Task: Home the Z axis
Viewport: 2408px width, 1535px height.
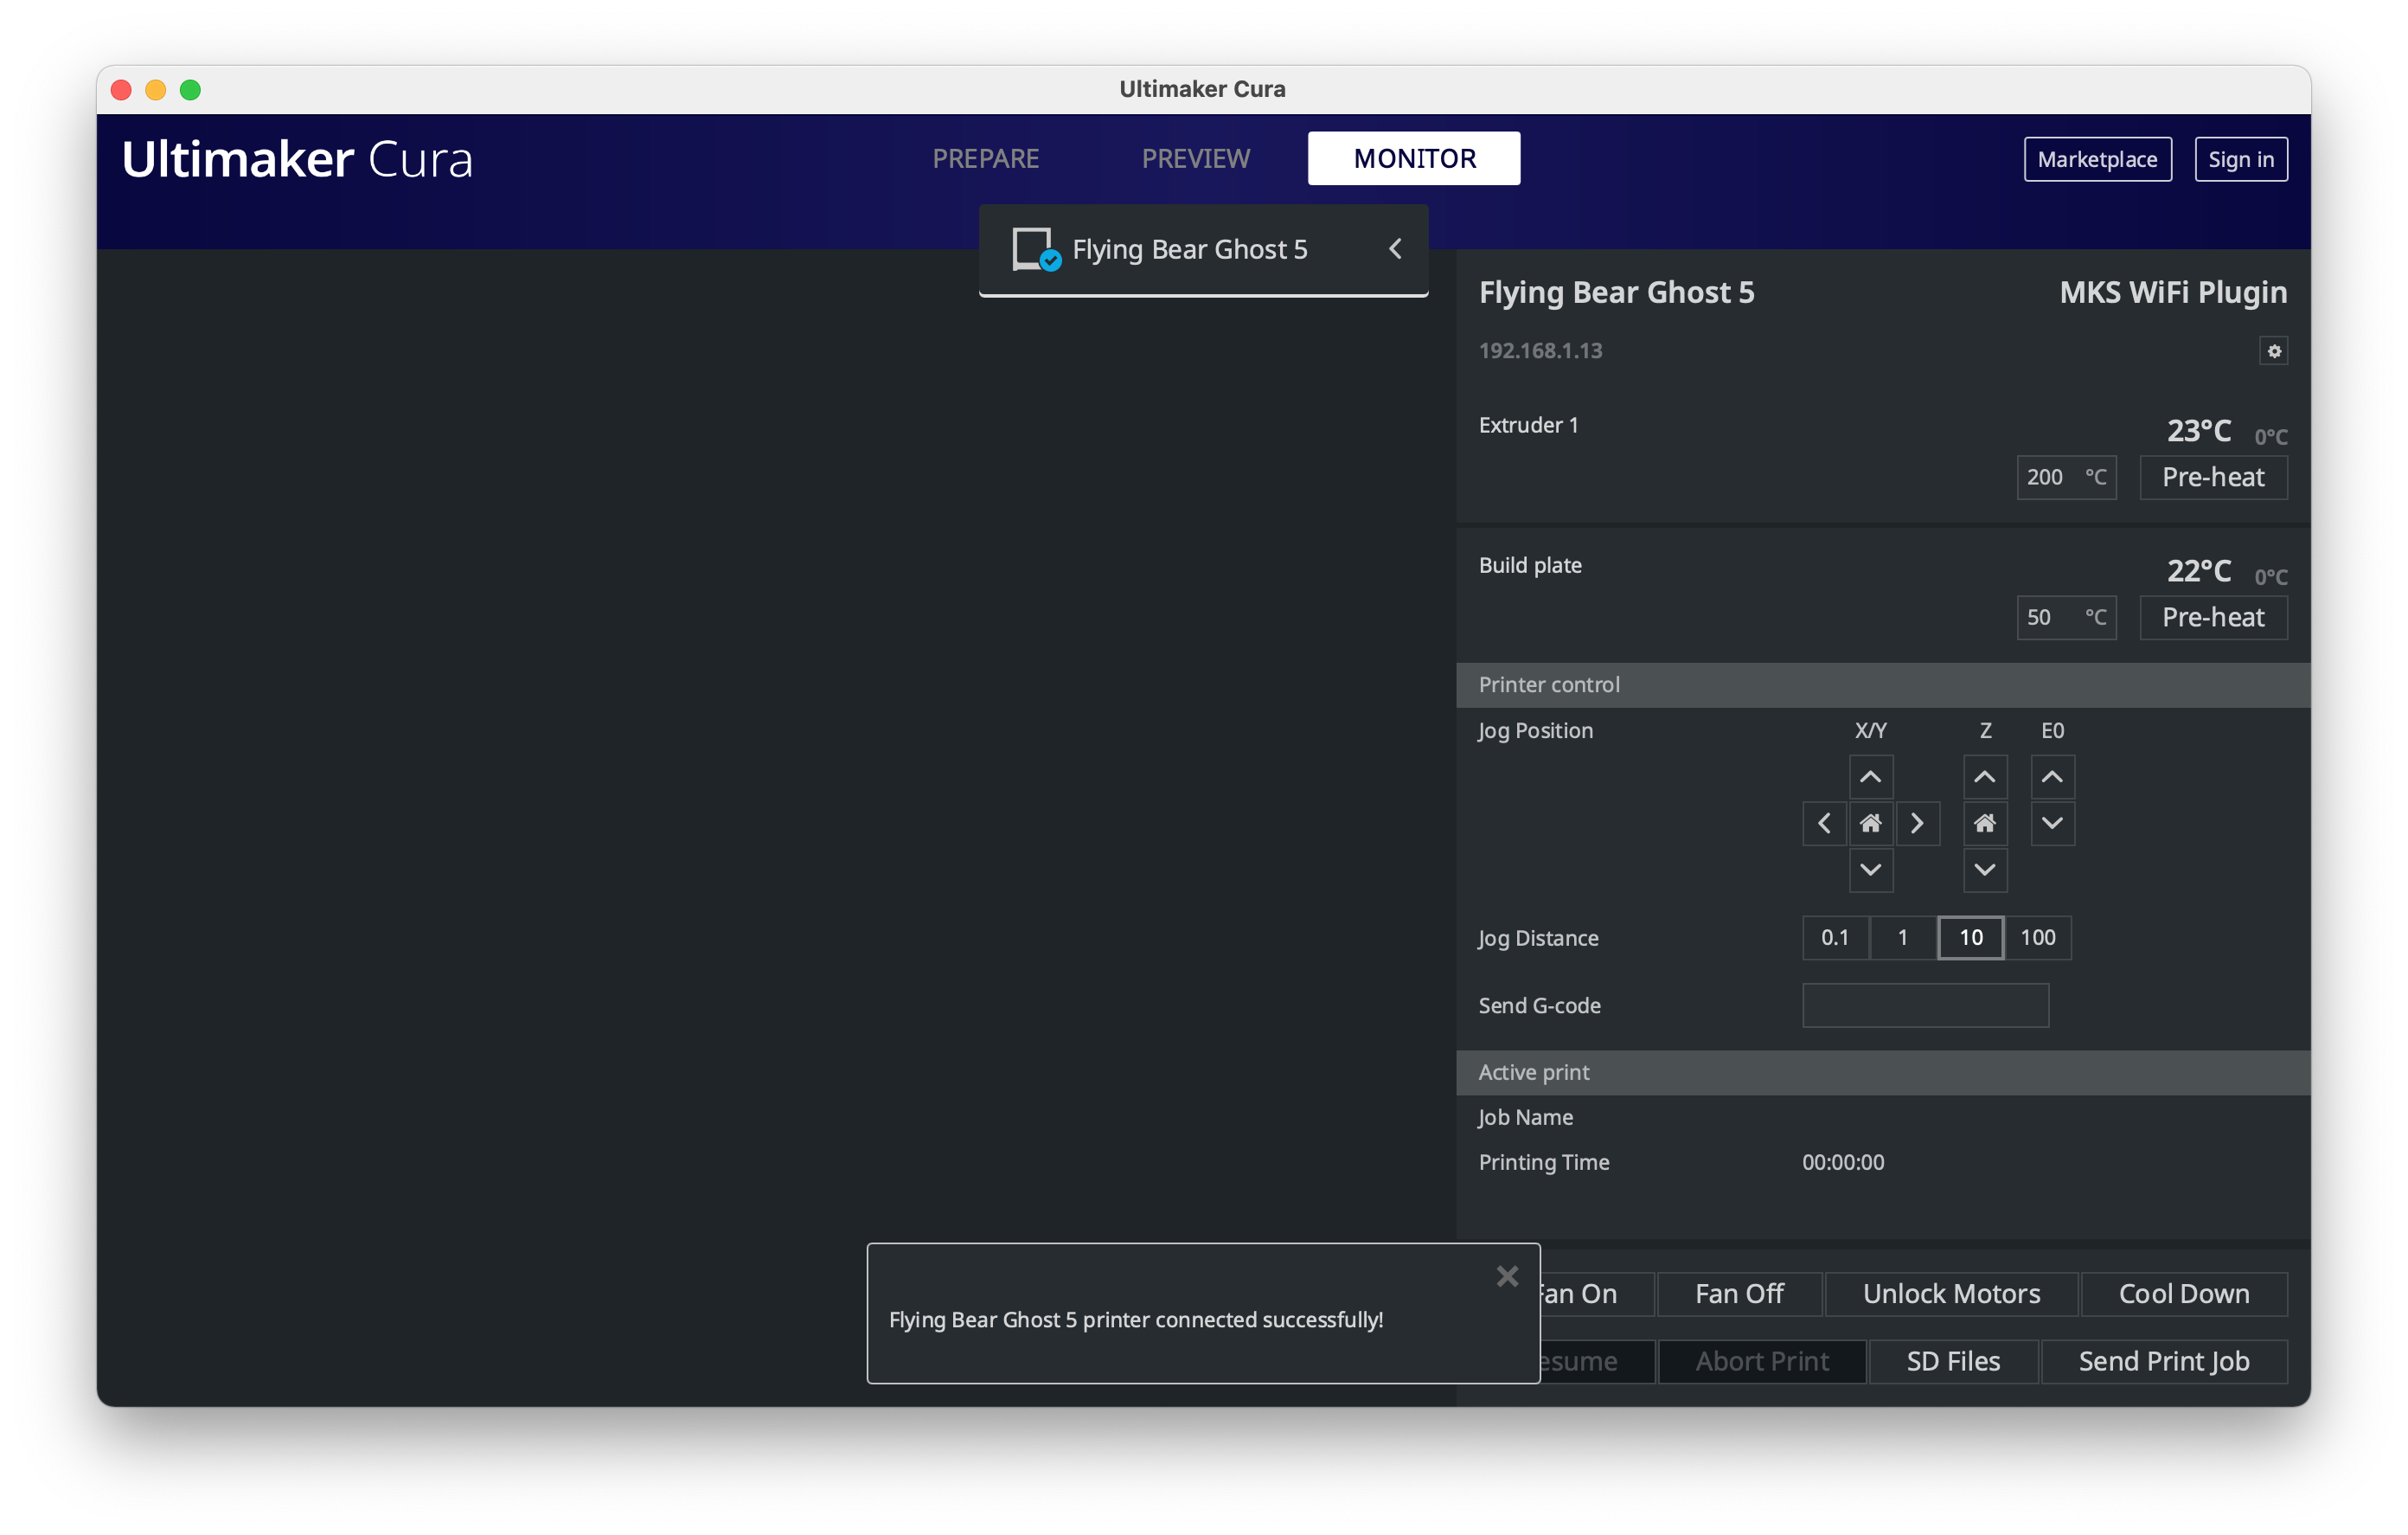Action: tap(1986, 823)
